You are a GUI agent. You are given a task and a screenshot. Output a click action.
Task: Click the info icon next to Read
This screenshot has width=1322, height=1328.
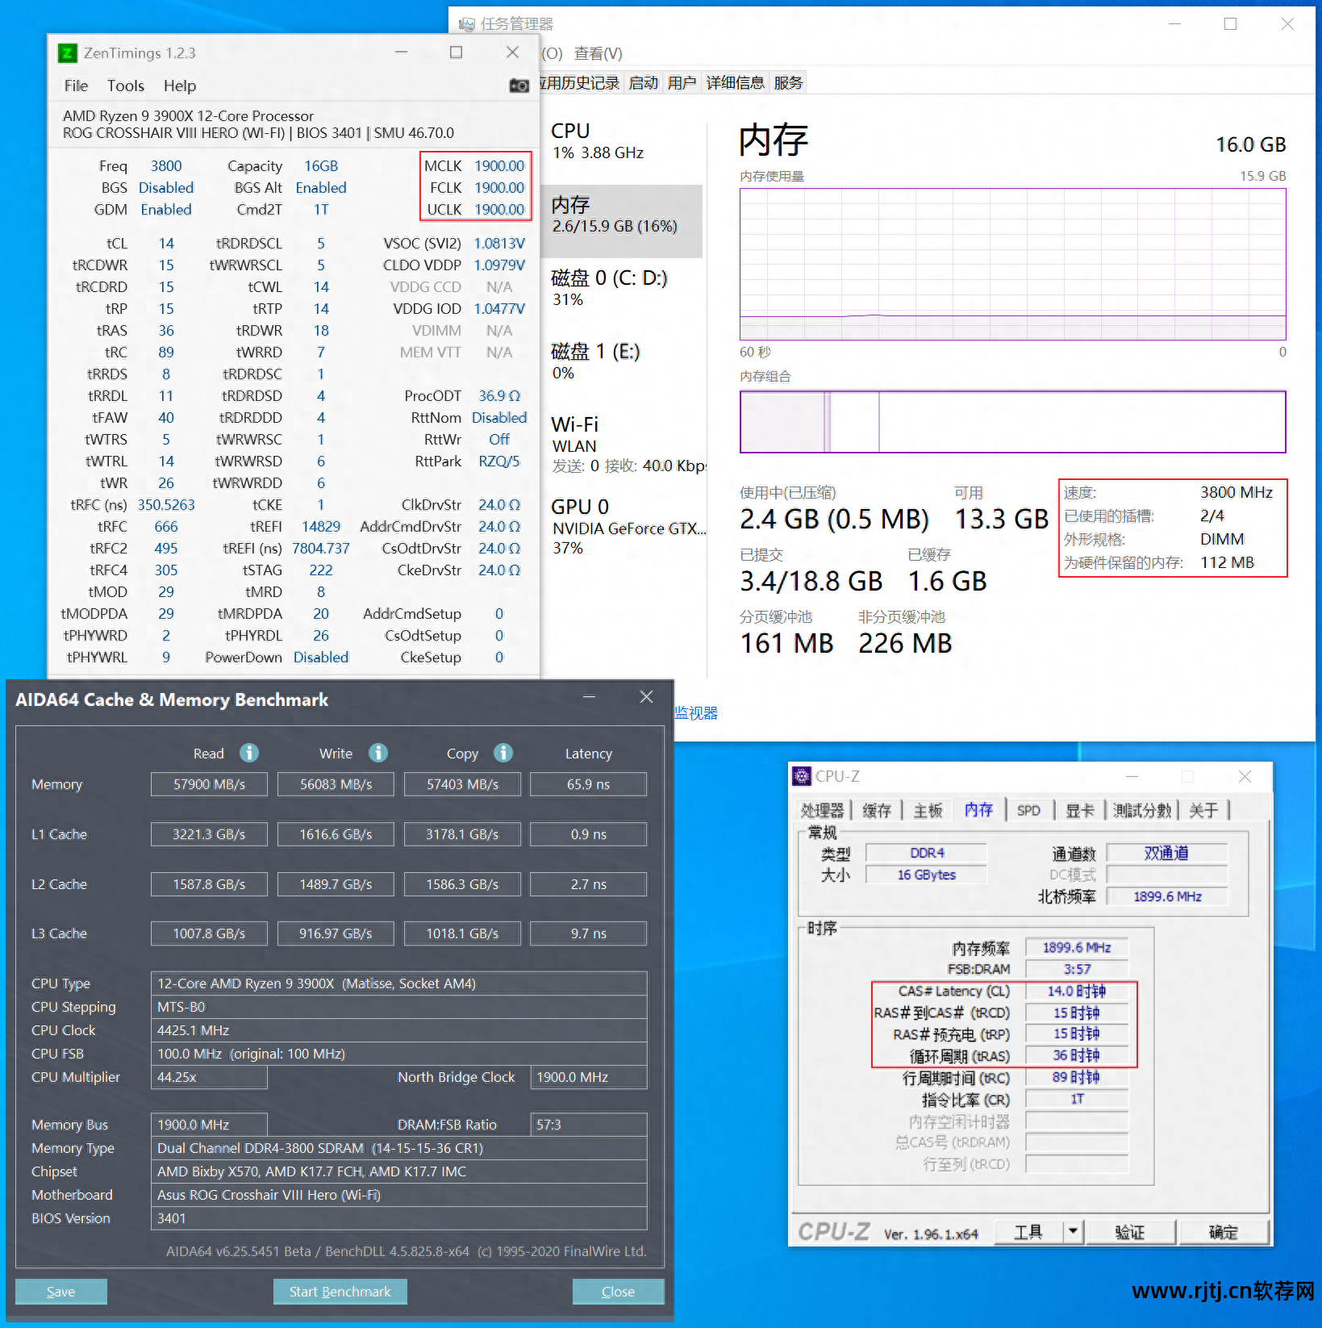[x=249, y=753]
